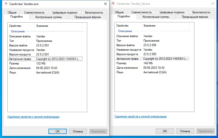Viewport: 218px width, 138px height.
Task: Click the Описание group header in Yandex_64.exe window
Action: click(125, 31)
